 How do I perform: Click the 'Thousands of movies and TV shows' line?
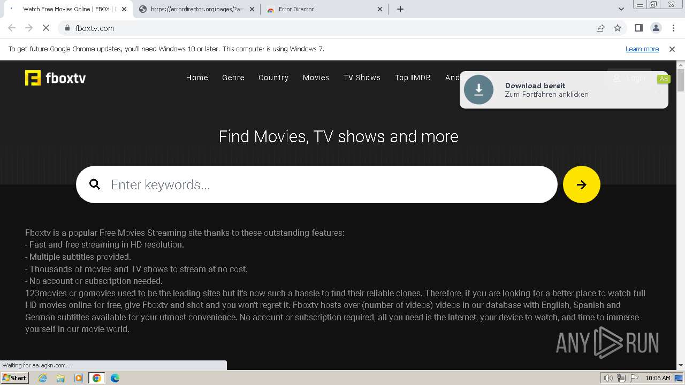[136, 269]
